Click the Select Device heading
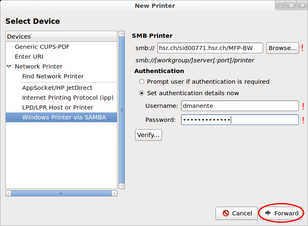308x226 pixels. click(32, 21)
